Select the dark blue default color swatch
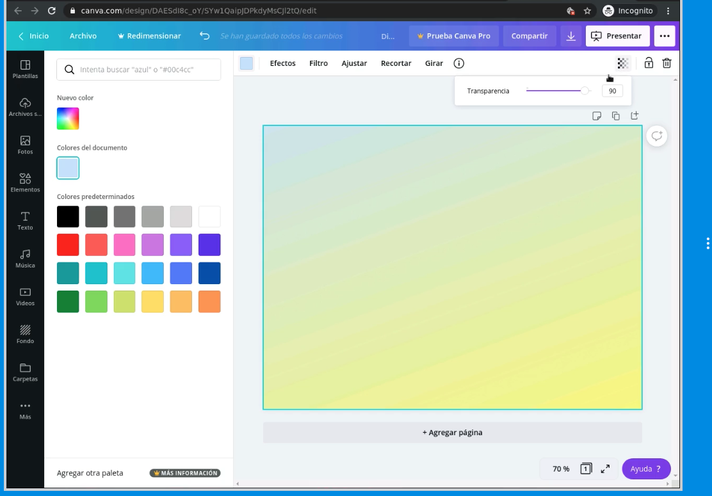This screenshot has height=496, width=712. 209,273
